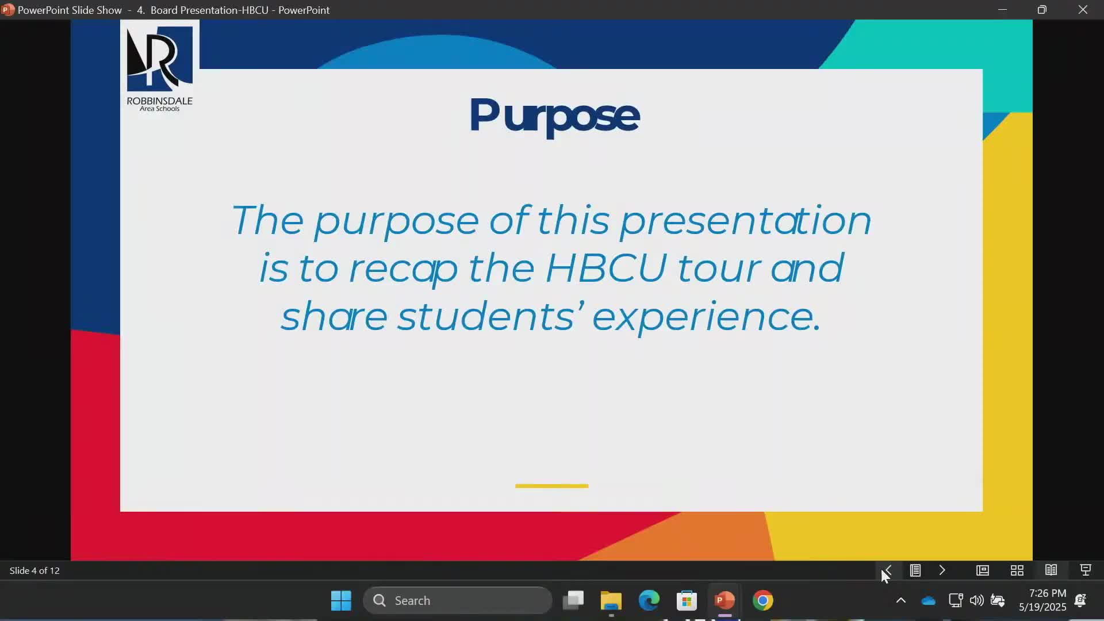Open the slide show menu icon

(x=915, y=570)
